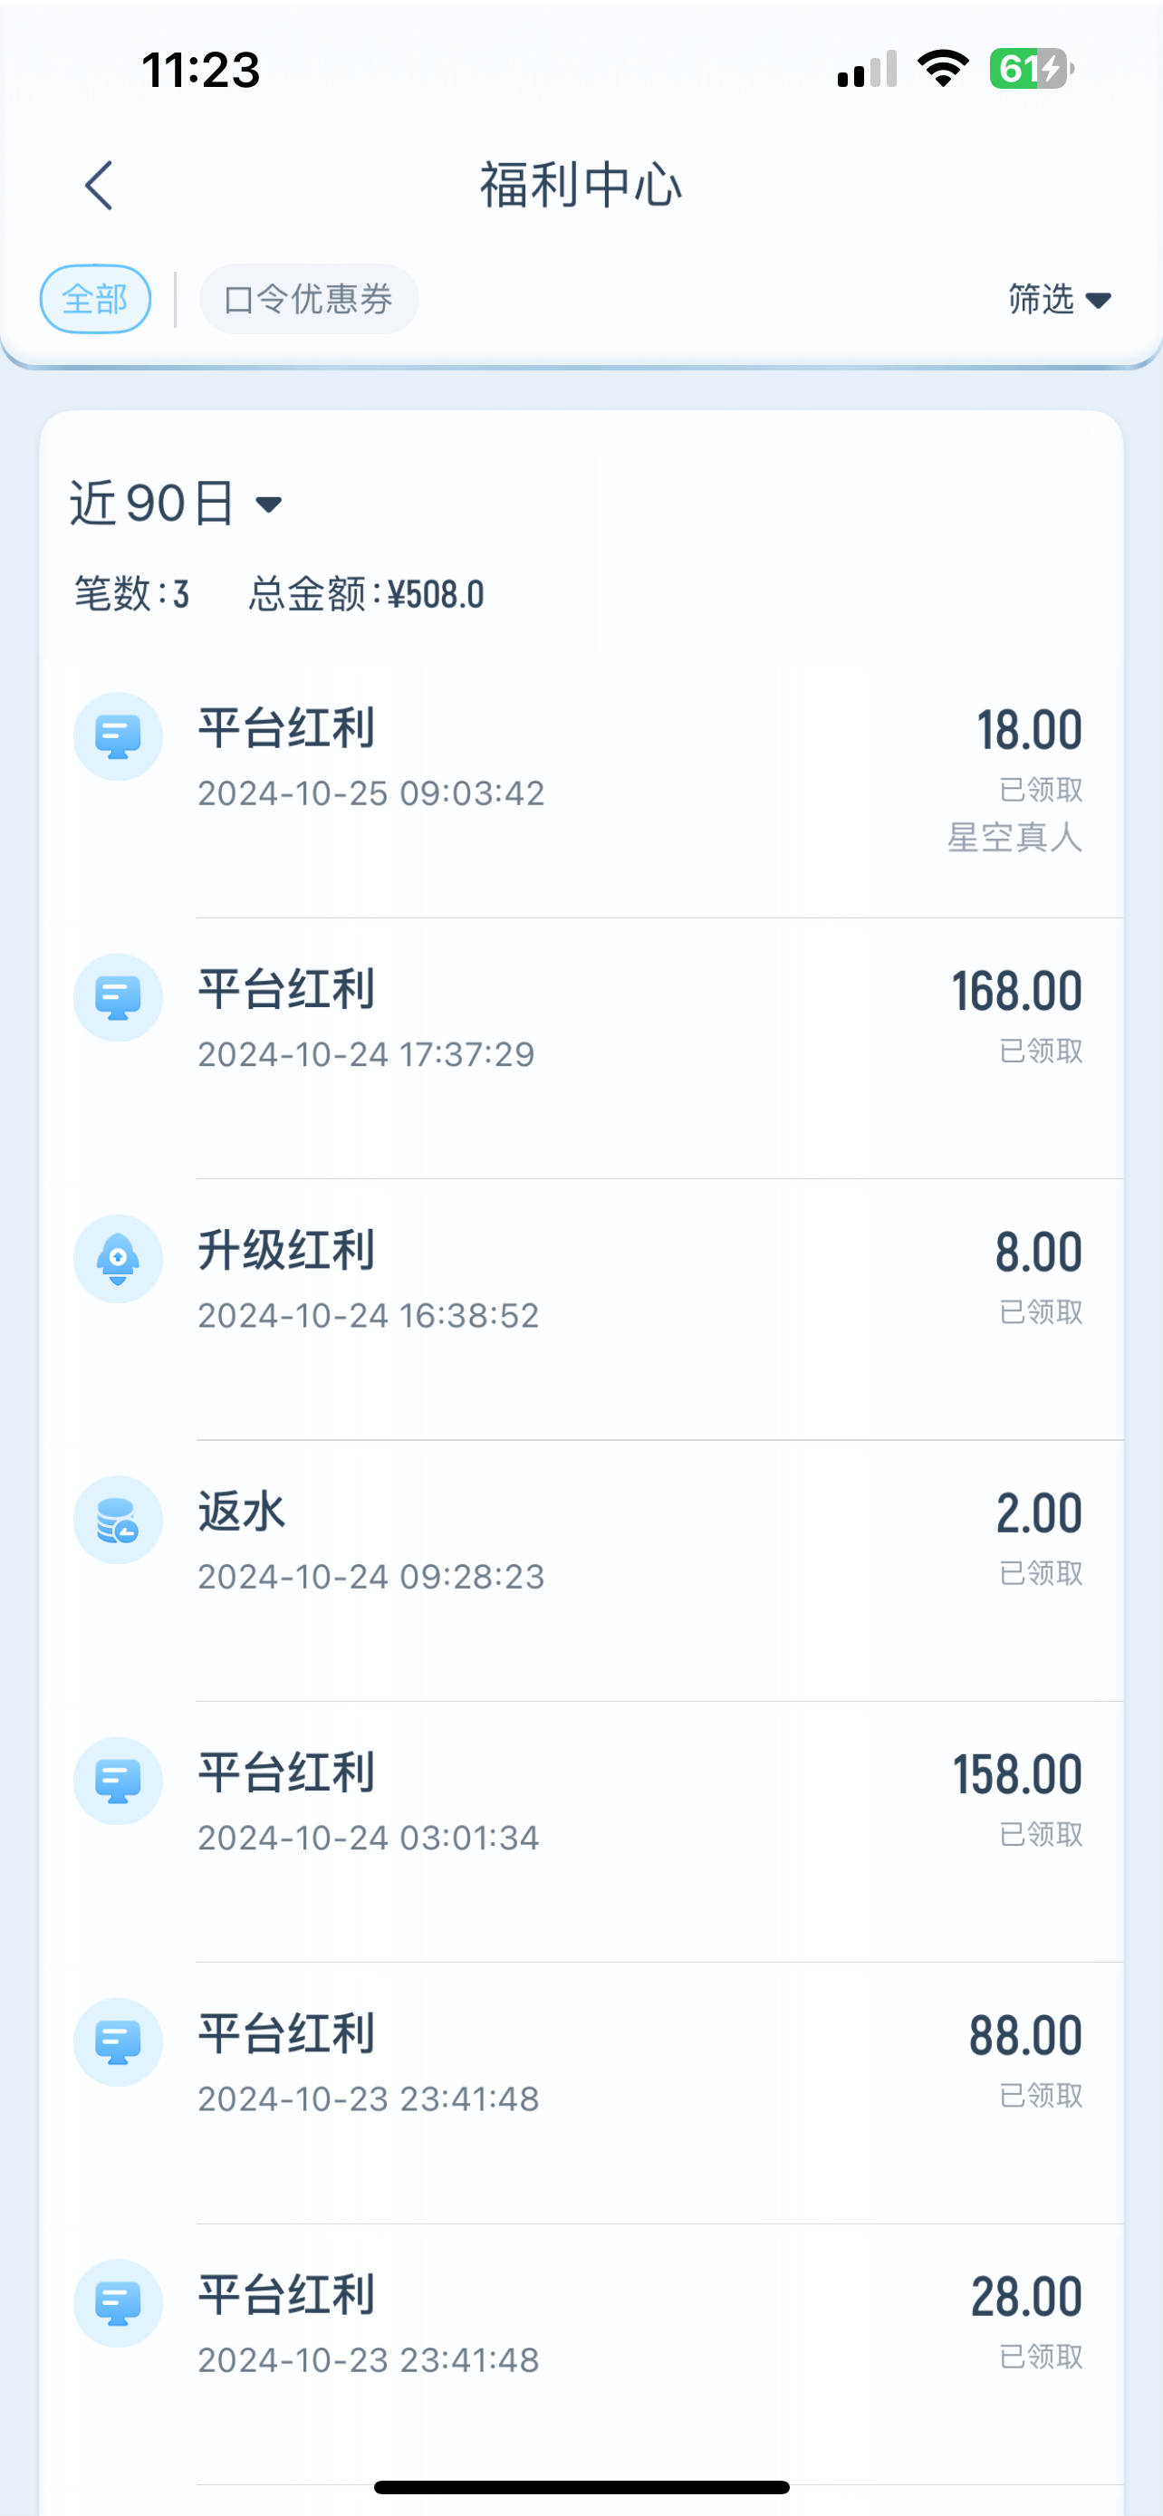1163x2516 pixels.
Task: Click the 18.00 平台红利 monitor icon
Action: click(x=117, y=736)
